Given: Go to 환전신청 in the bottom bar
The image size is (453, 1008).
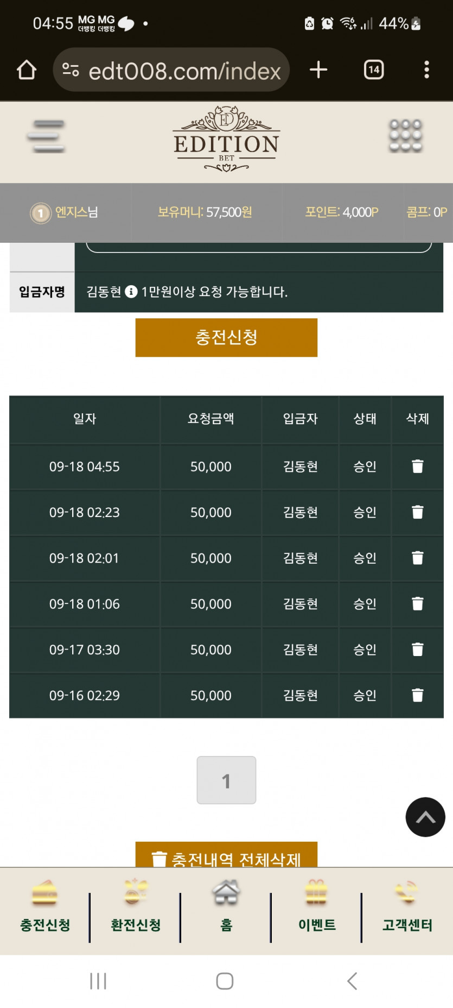Looking at the screenshot, I should tap(136, 906).
